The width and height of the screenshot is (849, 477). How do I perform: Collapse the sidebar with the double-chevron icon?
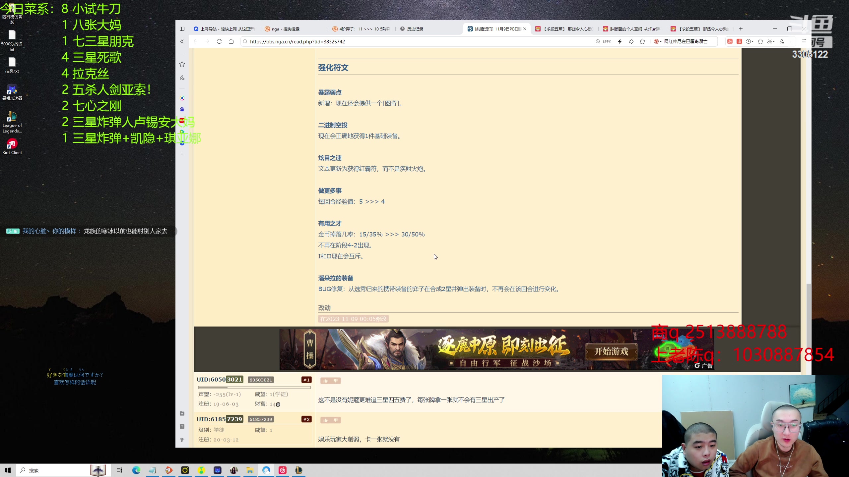(182, 41)
